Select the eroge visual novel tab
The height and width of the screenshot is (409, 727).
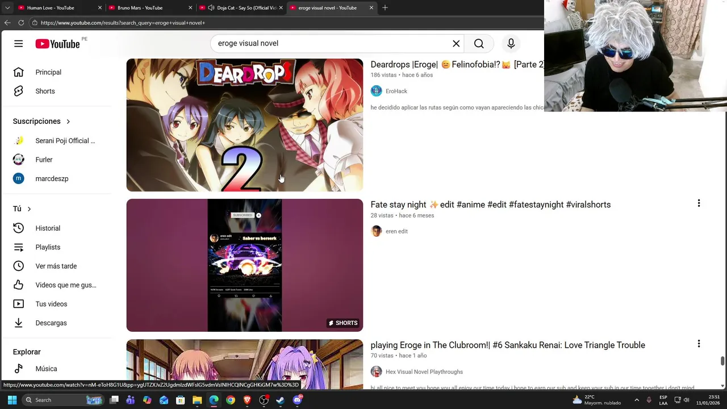pyautogui.click(x=327, y=8)
